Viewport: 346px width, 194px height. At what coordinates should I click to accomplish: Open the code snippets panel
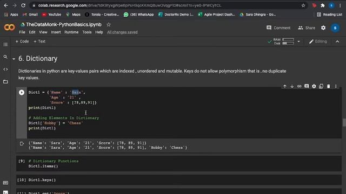5,70
